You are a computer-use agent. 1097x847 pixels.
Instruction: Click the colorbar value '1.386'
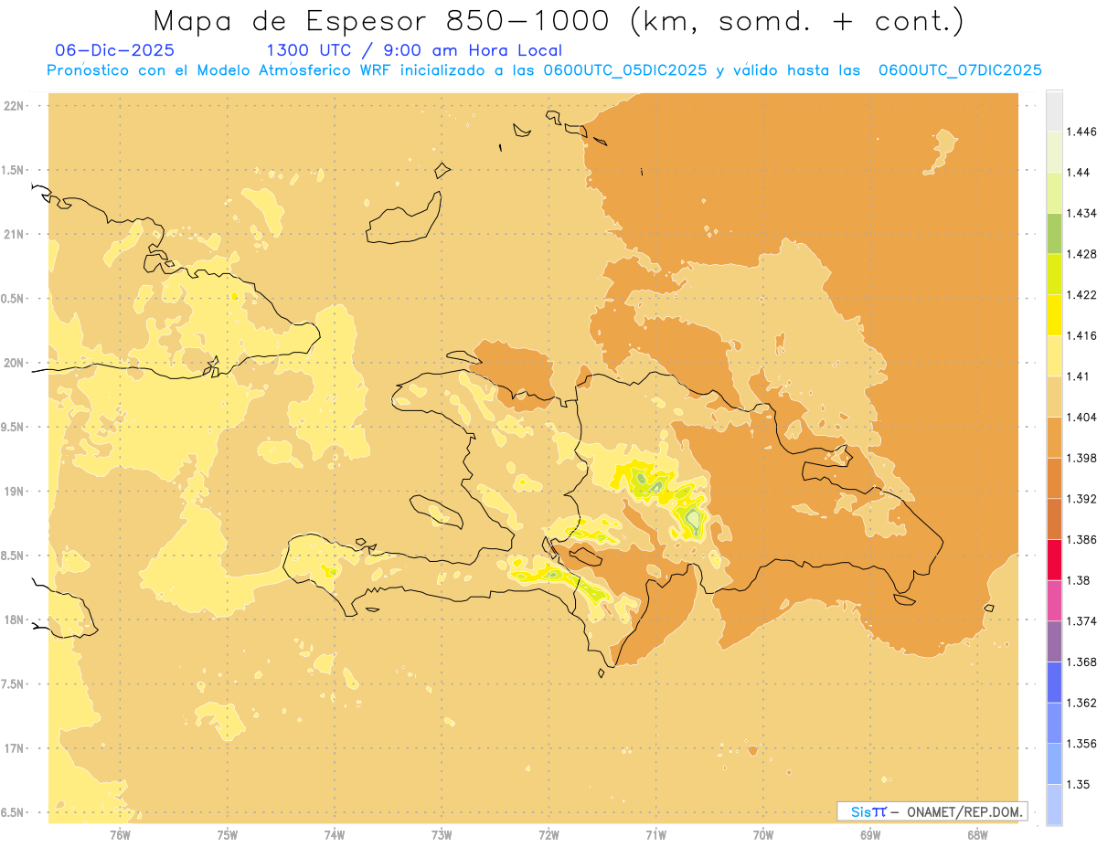(1081, 539)
